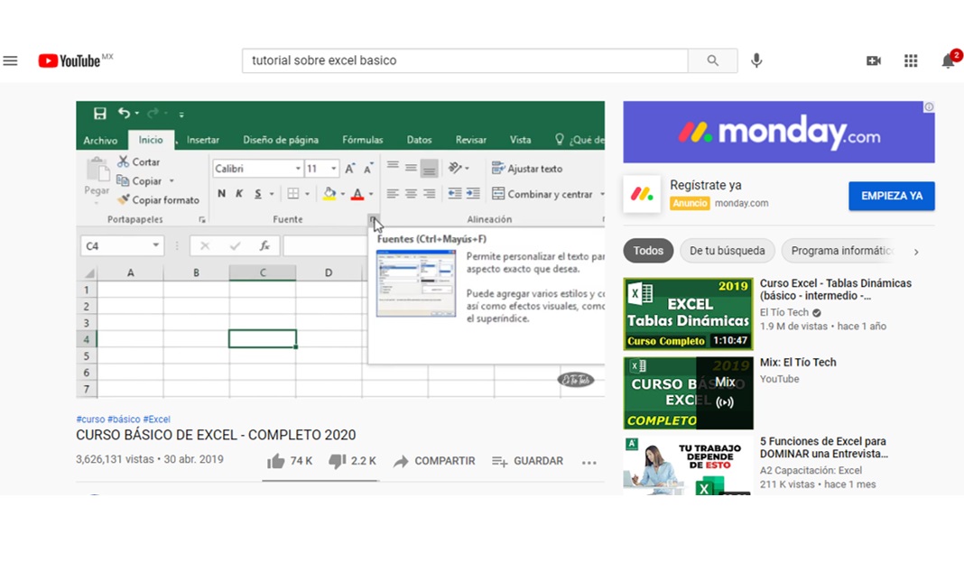Open the notifications bell

pyautogui.click(x=949, y=60)
